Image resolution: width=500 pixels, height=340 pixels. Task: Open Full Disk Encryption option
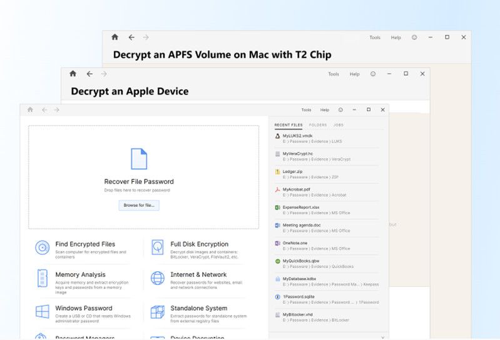199,244
